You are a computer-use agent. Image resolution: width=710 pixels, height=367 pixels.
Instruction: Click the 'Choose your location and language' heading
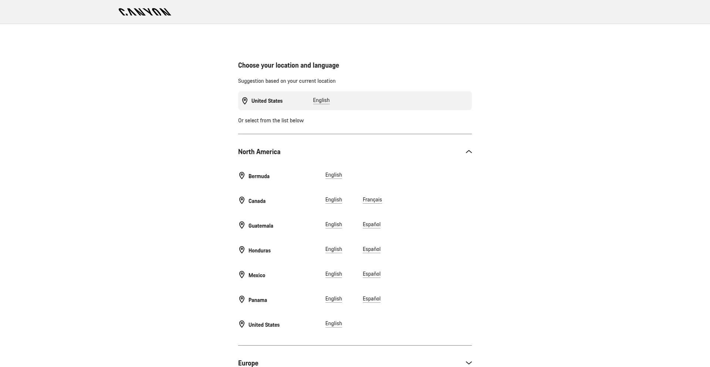(288, 65)
